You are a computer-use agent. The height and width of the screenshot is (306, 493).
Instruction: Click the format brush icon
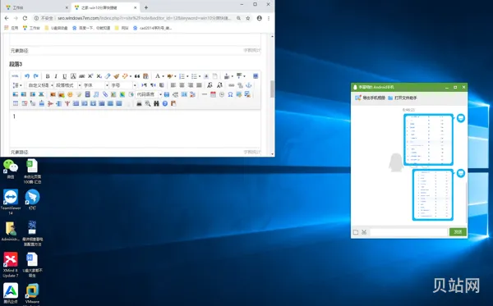[117, 76]
